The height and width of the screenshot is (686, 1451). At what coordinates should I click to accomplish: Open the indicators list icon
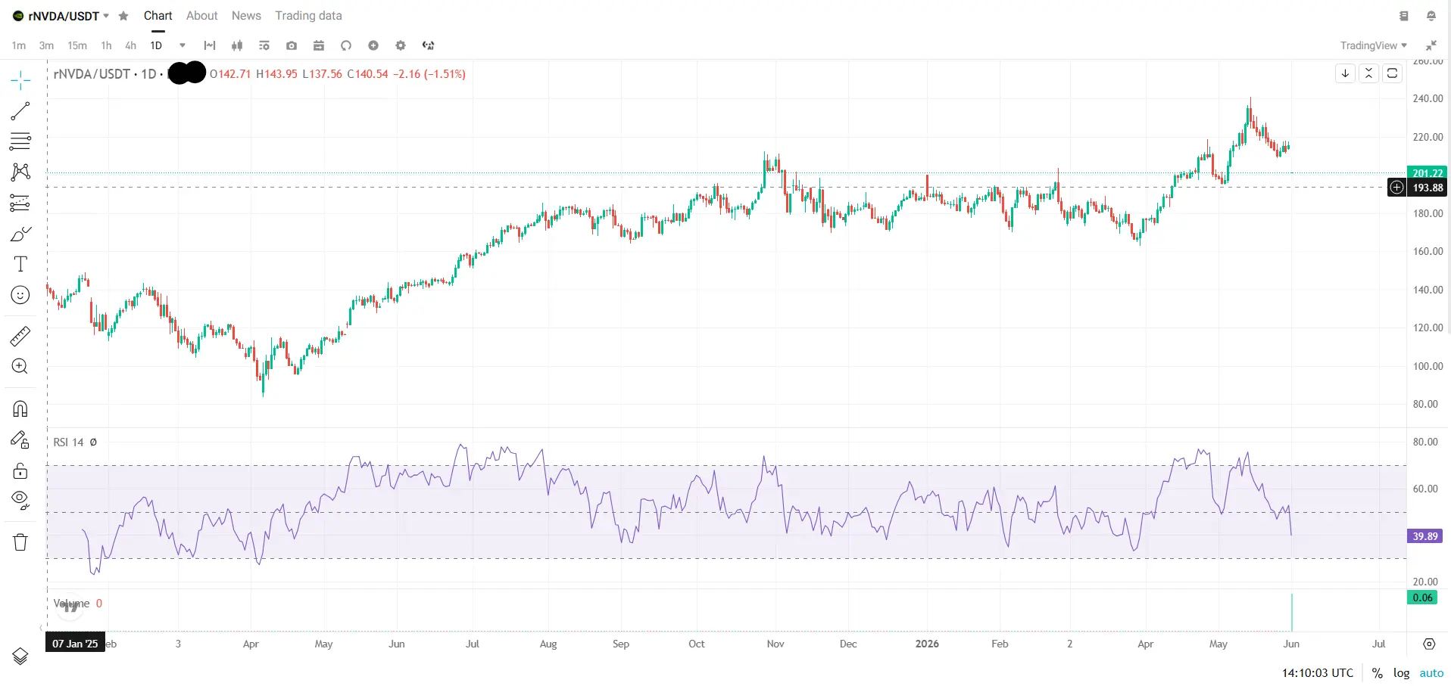264,45
